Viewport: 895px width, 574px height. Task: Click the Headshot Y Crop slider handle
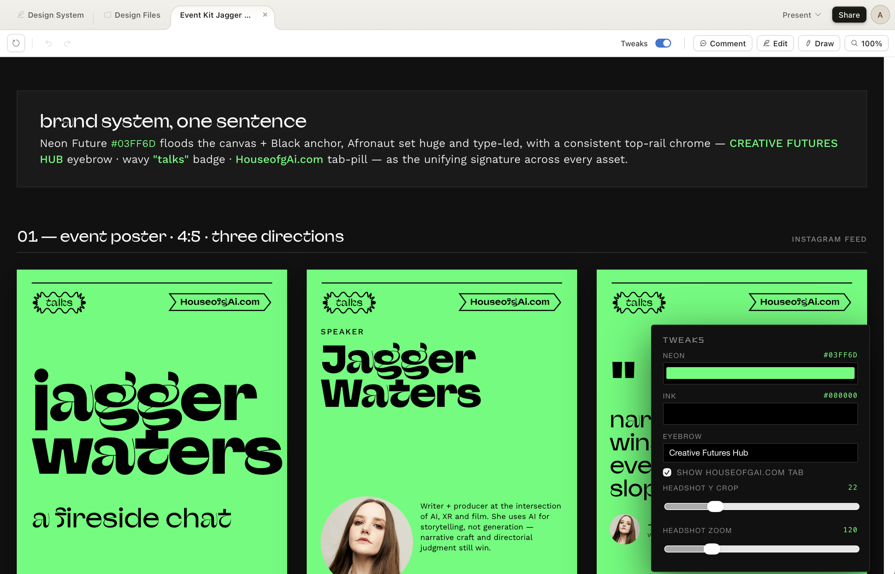tap(715, 506)
